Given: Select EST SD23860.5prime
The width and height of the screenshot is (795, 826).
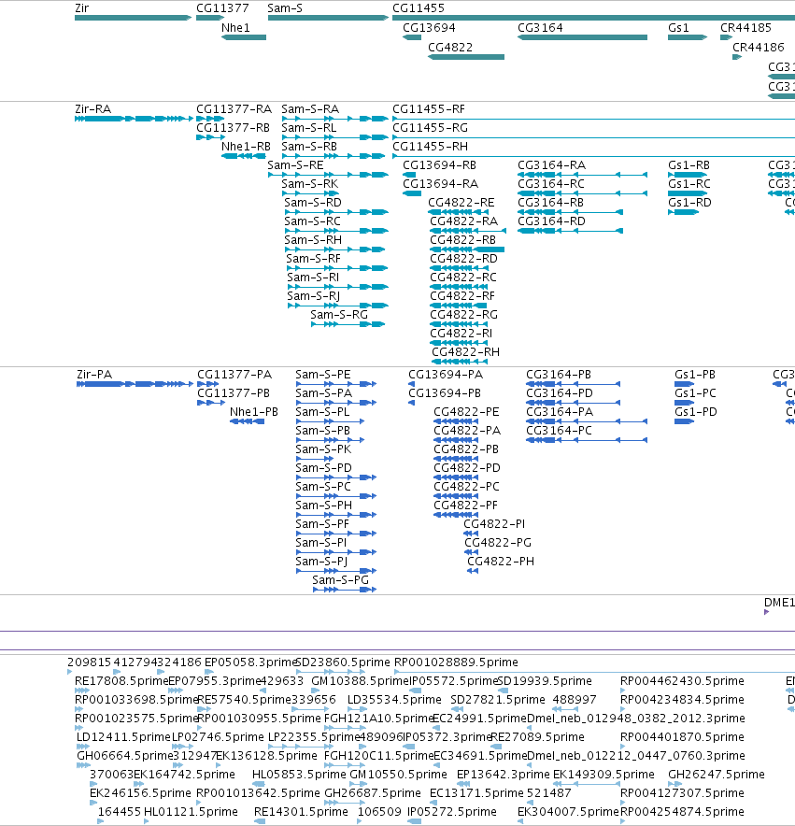Looking at the screenshot, I should tap(344, 662).
